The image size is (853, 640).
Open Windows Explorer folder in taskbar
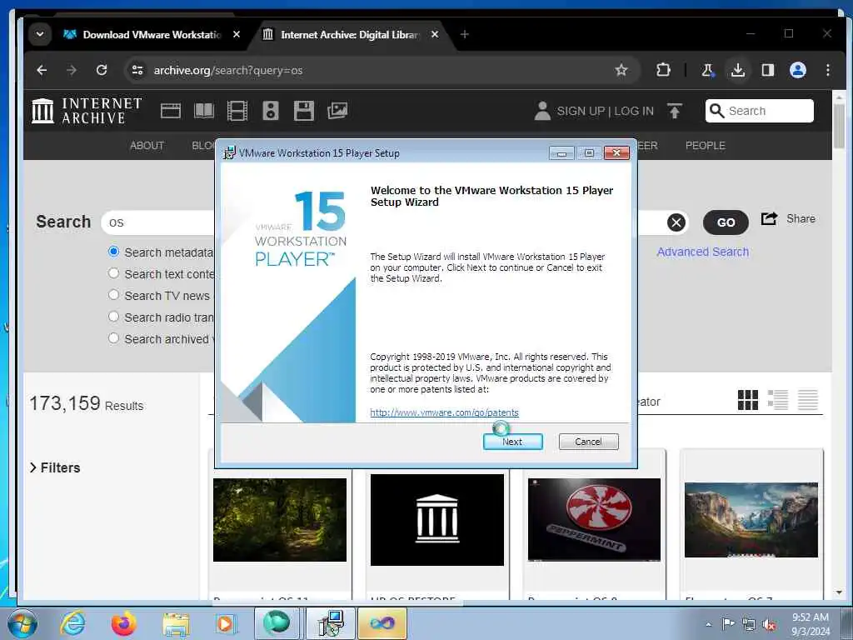click(x=175, y=624)
